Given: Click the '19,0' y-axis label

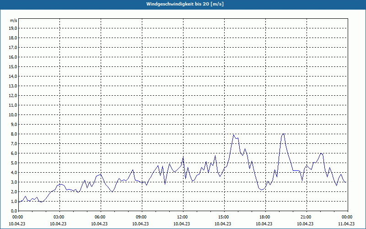Looking at the screenshot, I should click(13, 28).
